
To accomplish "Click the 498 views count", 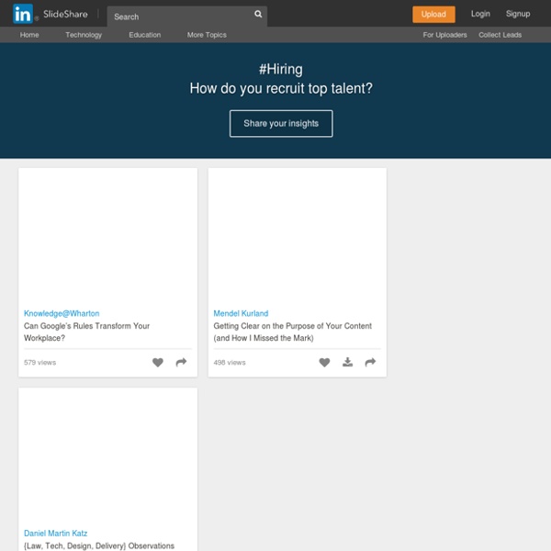I will click(230, 363).
